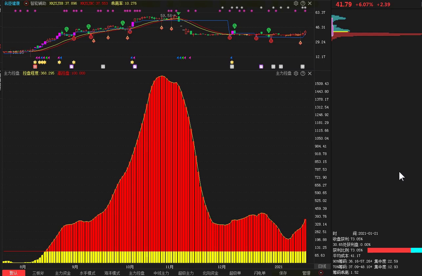The height and width of the screenshot is (276, 422).
Task: Click the red B marker at start of October
Action: coord(130,31)
